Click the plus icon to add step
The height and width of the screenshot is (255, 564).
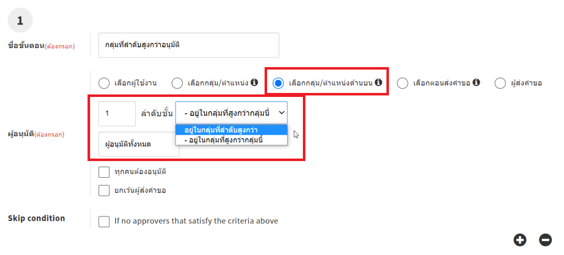tap(520, 240)
